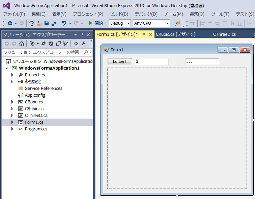The width and height of the screenshot is (255, 199).
Task: Expand the CThreeD.cs node
Action: pos(12,116)
